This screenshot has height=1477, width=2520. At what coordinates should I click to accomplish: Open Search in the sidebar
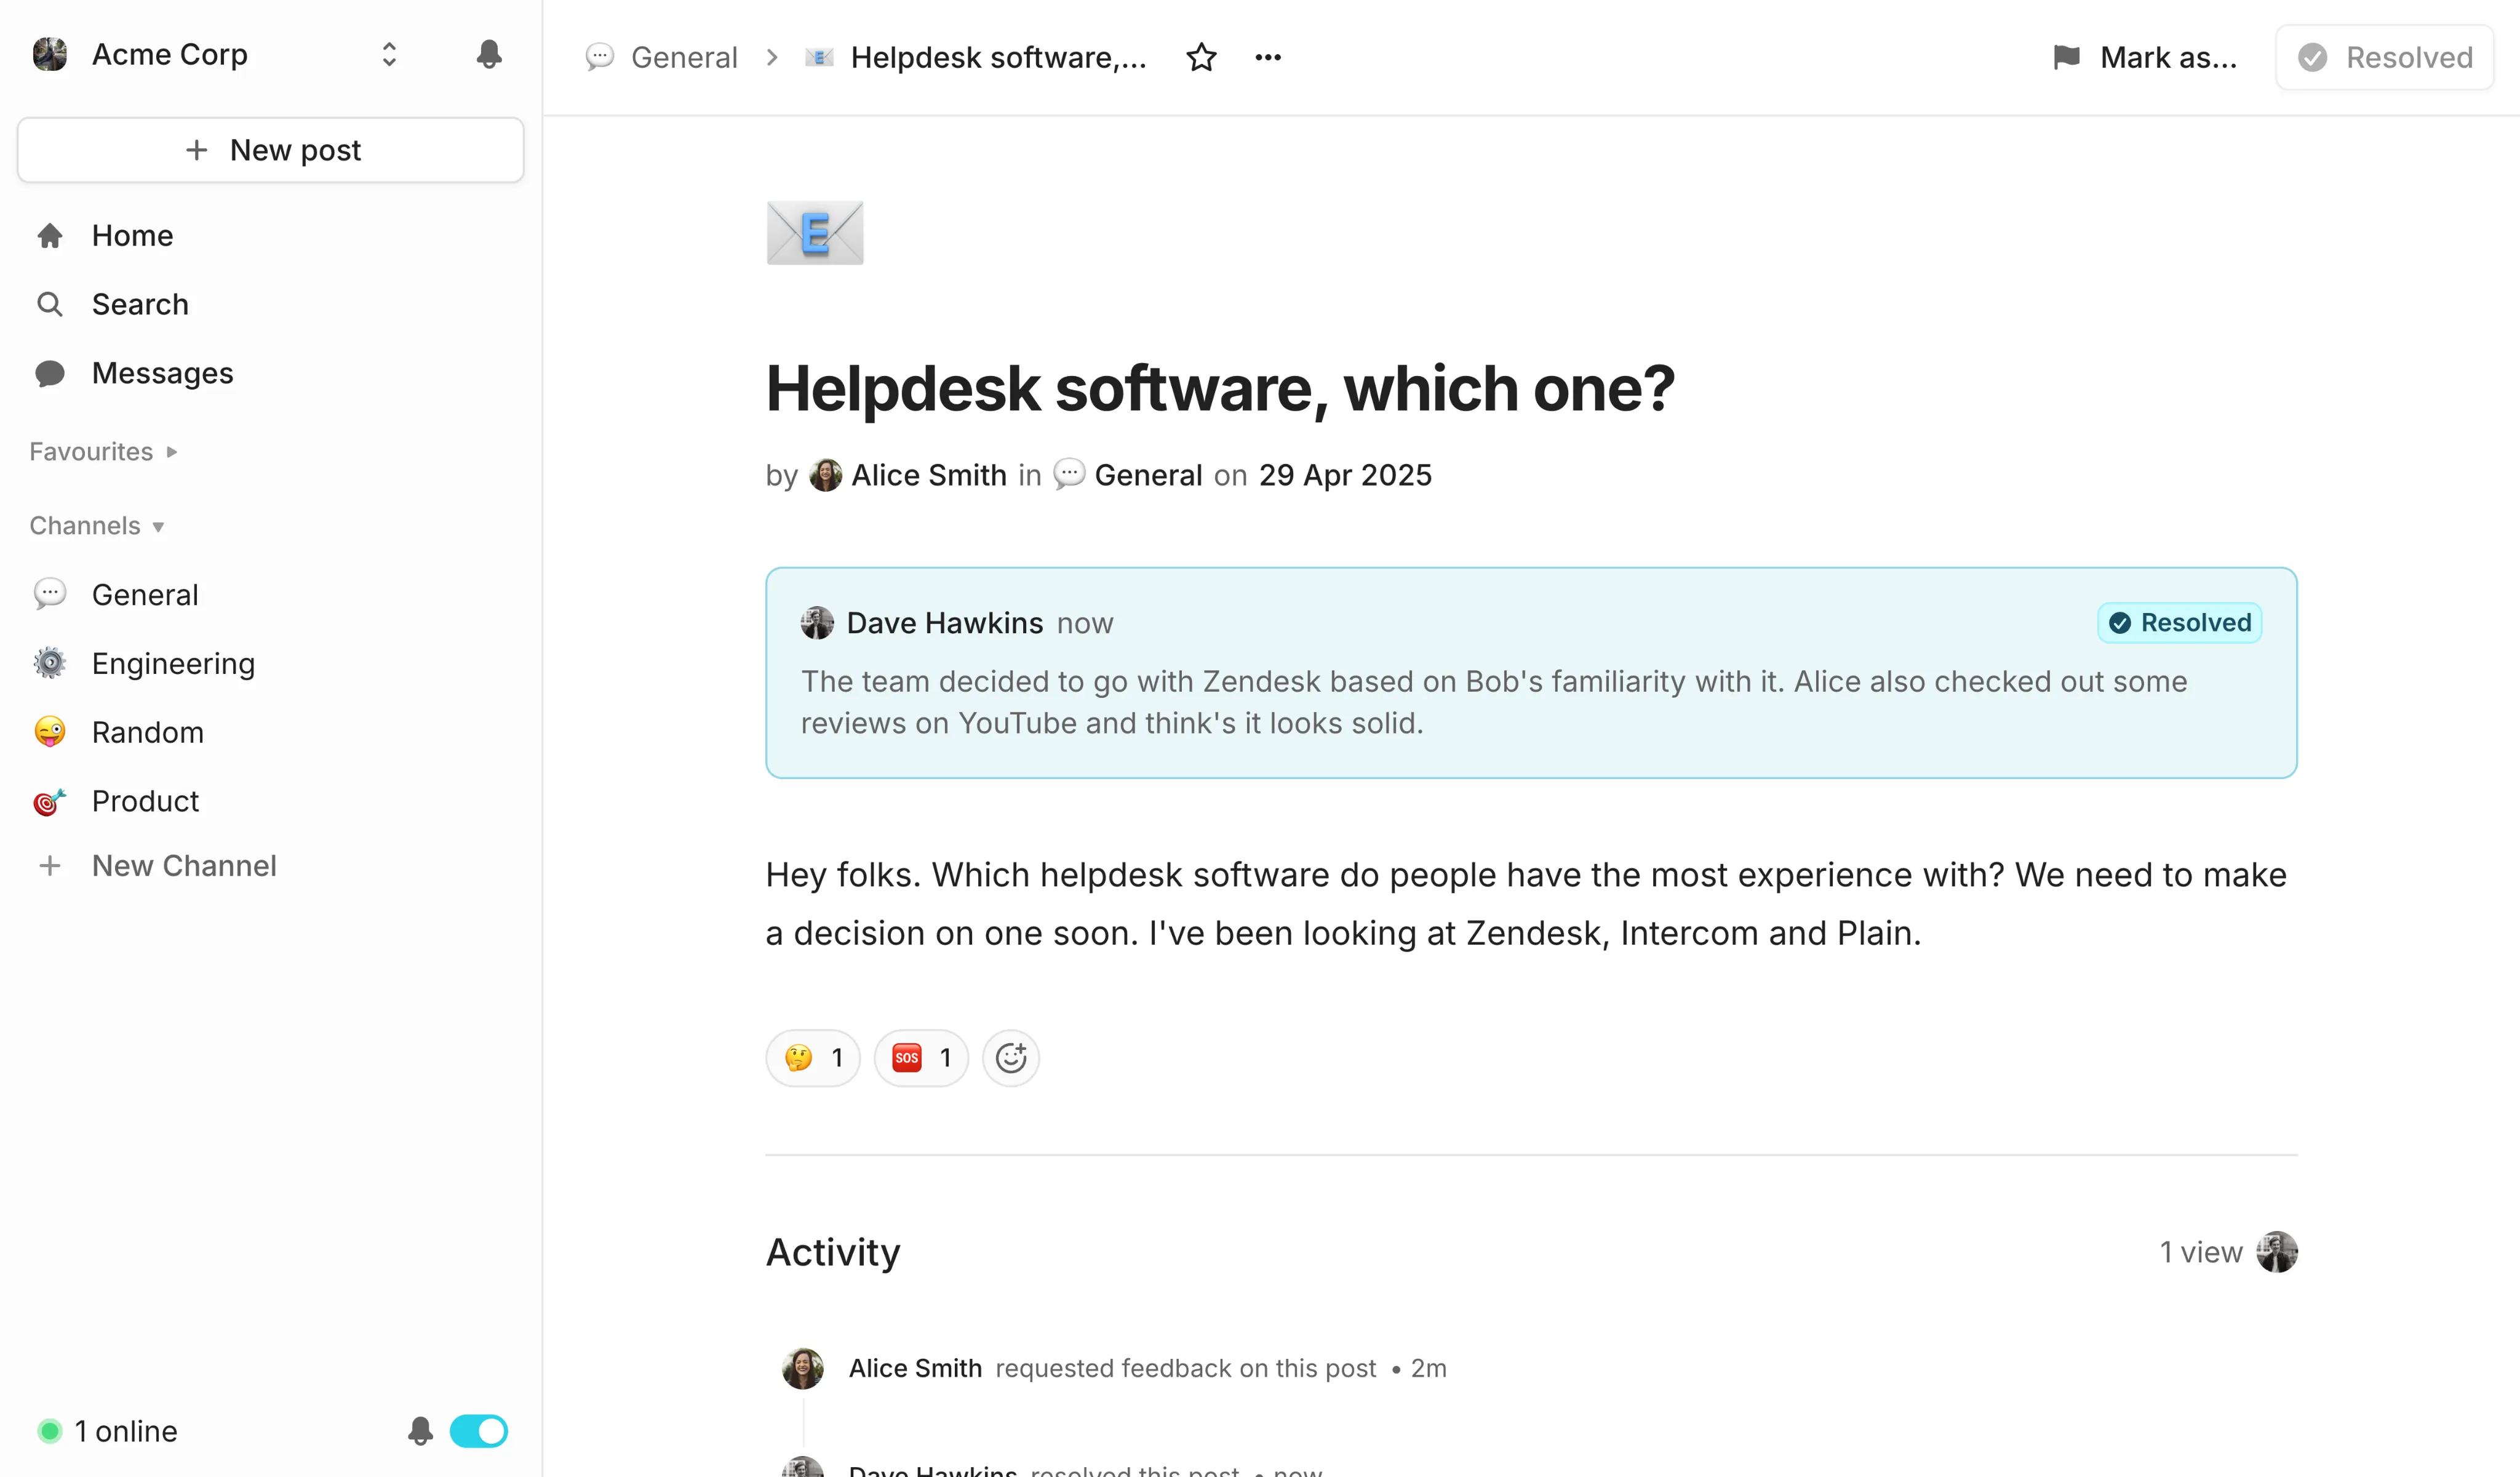coord(140,304)
